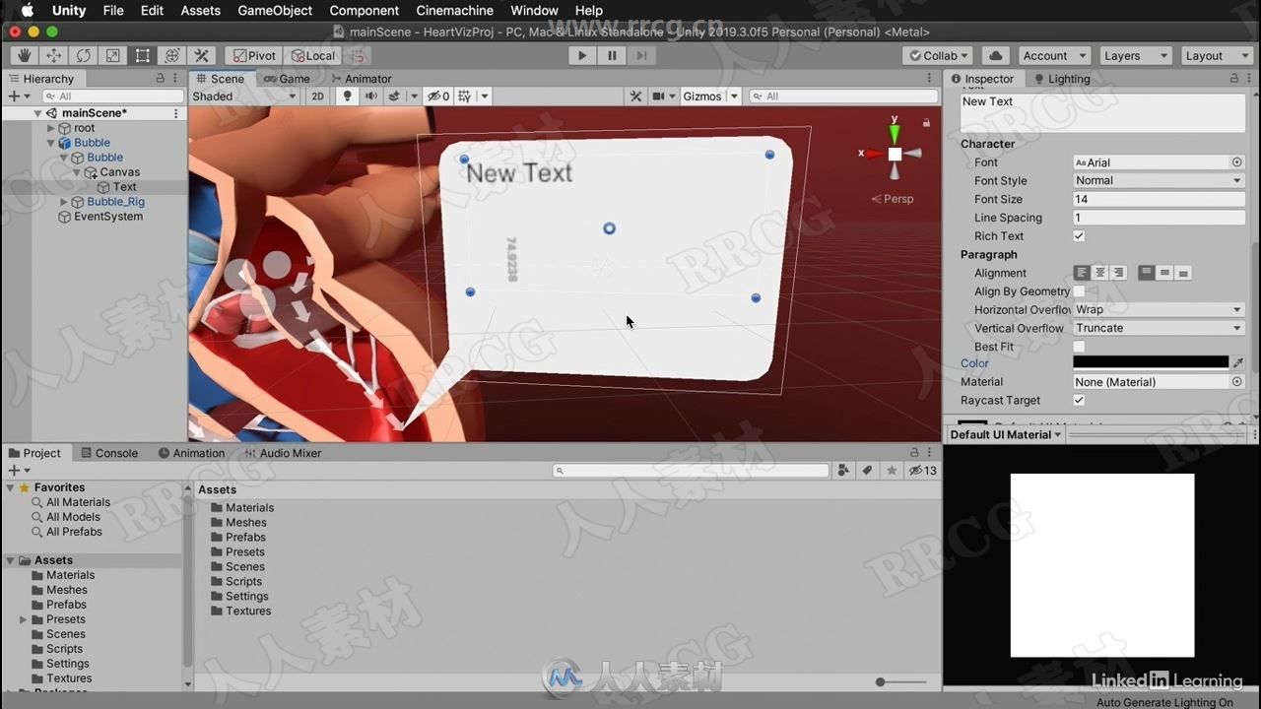Open Font Style dropdown
This screenshot has width=1261, height=709.
[x=1159, y=181]
